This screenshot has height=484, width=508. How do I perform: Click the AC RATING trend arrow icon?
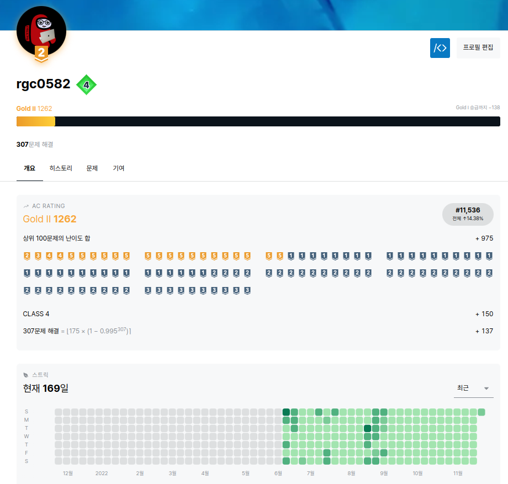pyautogui.click(x=26, y=206)
